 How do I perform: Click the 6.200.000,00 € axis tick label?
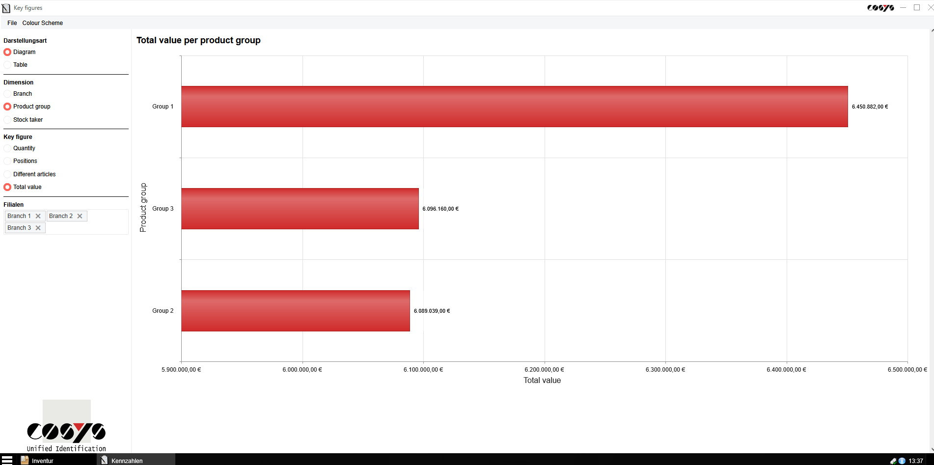coord(544,370)
